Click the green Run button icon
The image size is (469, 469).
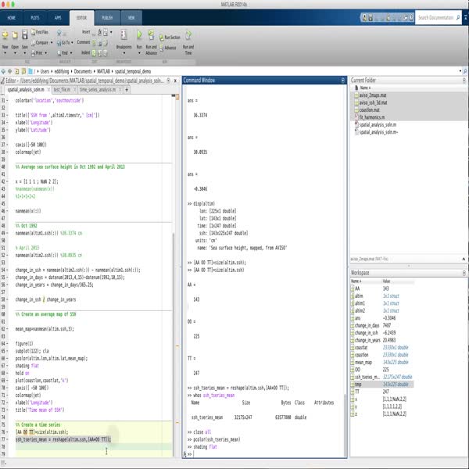coord(139,36)
